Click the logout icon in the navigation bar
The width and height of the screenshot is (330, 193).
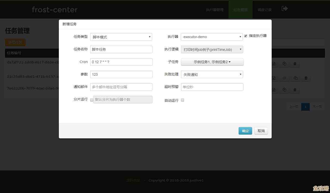[x=284, y=8]
